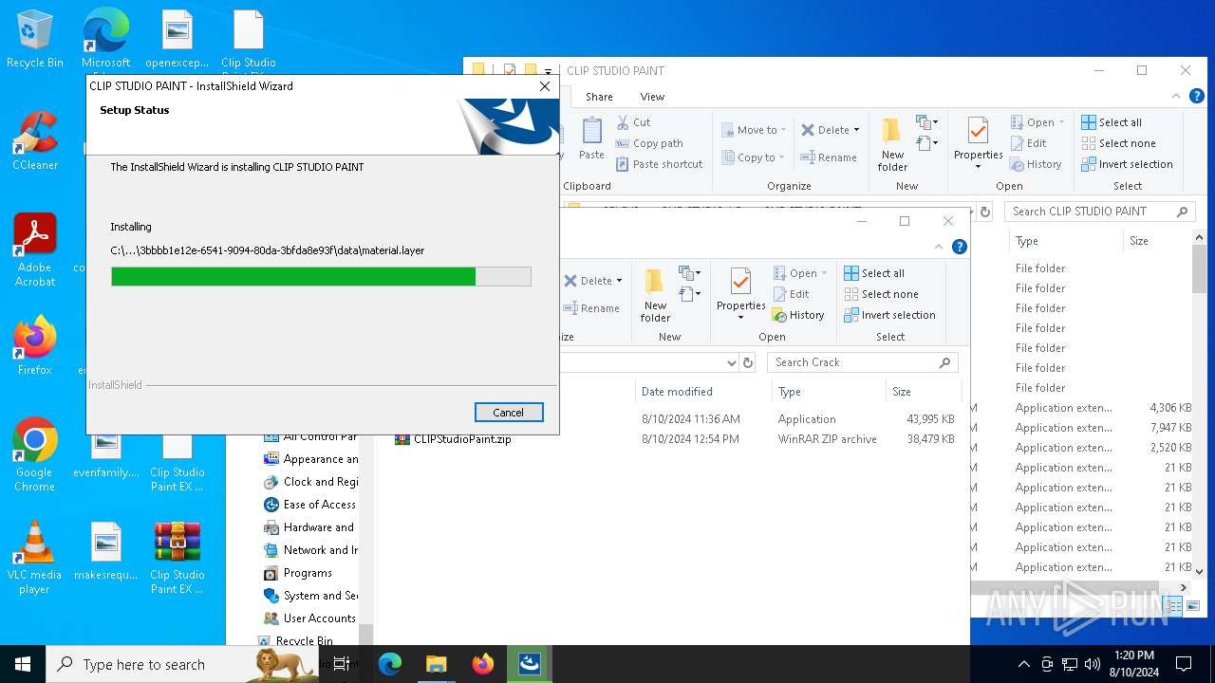Click Paste in the CLIP STUDIO PAINT window

591,138
